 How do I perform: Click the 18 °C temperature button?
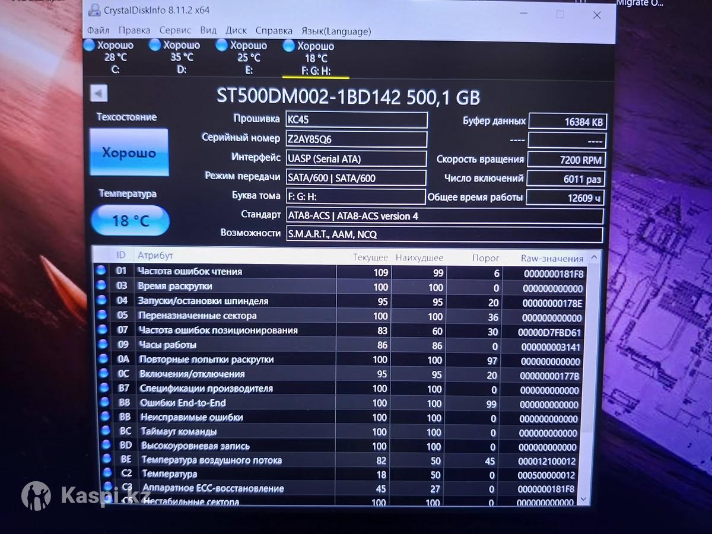coord(131,221)
